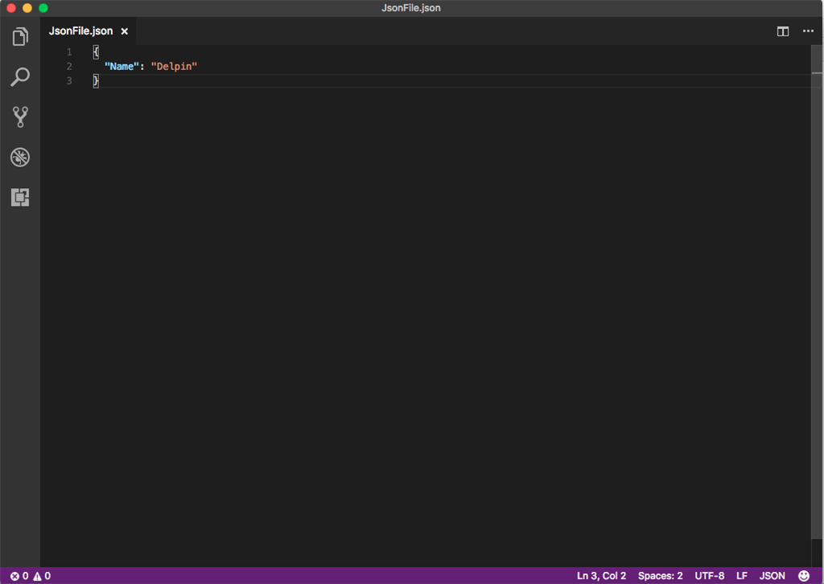This screenshot has width=824, height=584.
Task: Click the JsonFile.json window title text
Action: pyautogui.click(x=411, y=8)
